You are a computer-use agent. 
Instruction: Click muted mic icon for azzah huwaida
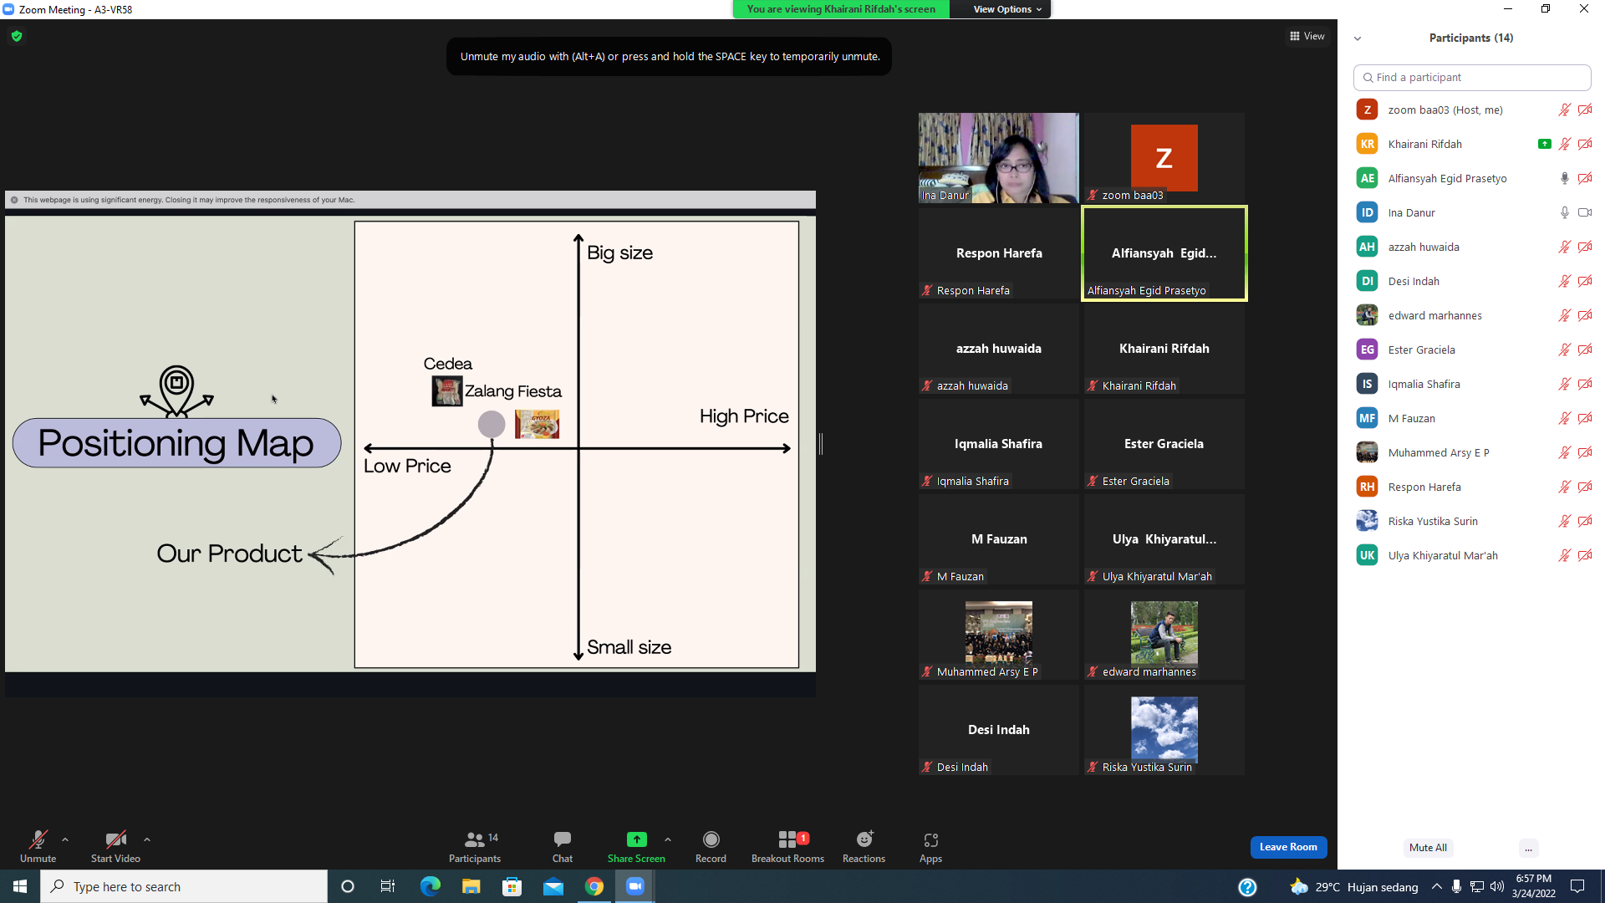(1565, 247)
